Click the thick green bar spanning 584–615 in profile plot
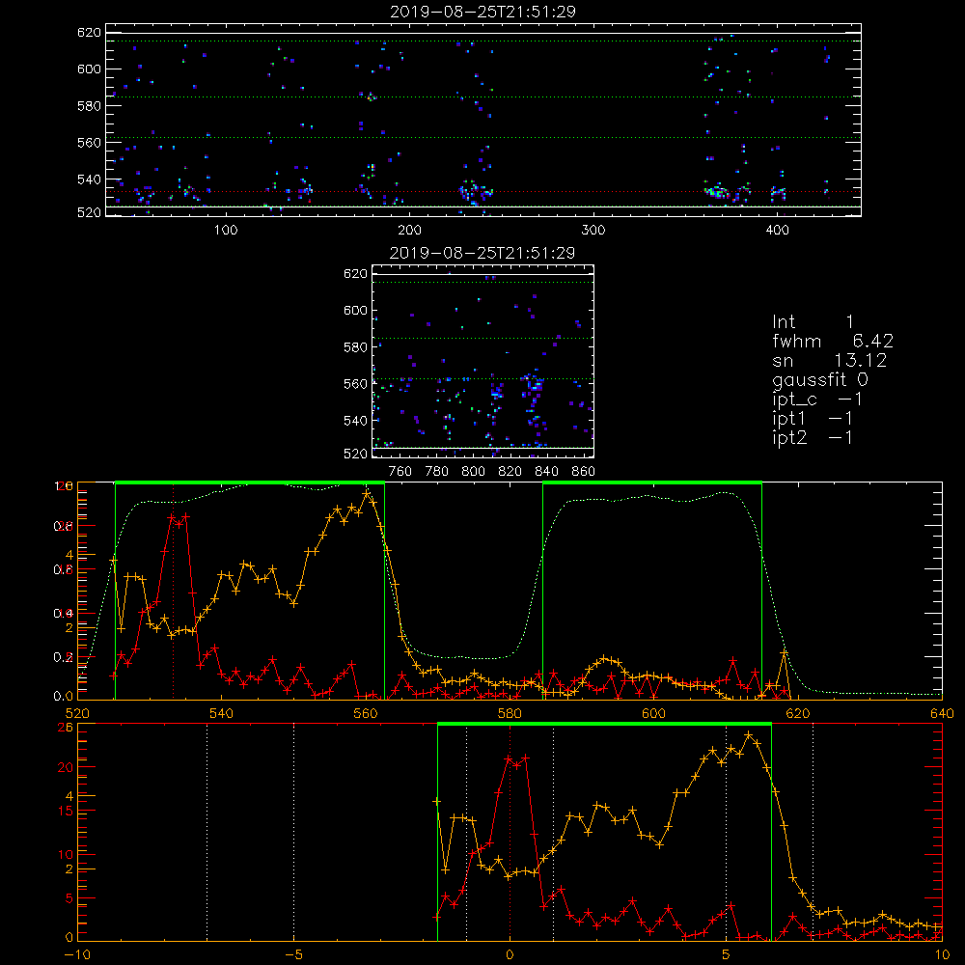This screenshot has height=965, width=965. pyautogui.click(x=652, y=483)
